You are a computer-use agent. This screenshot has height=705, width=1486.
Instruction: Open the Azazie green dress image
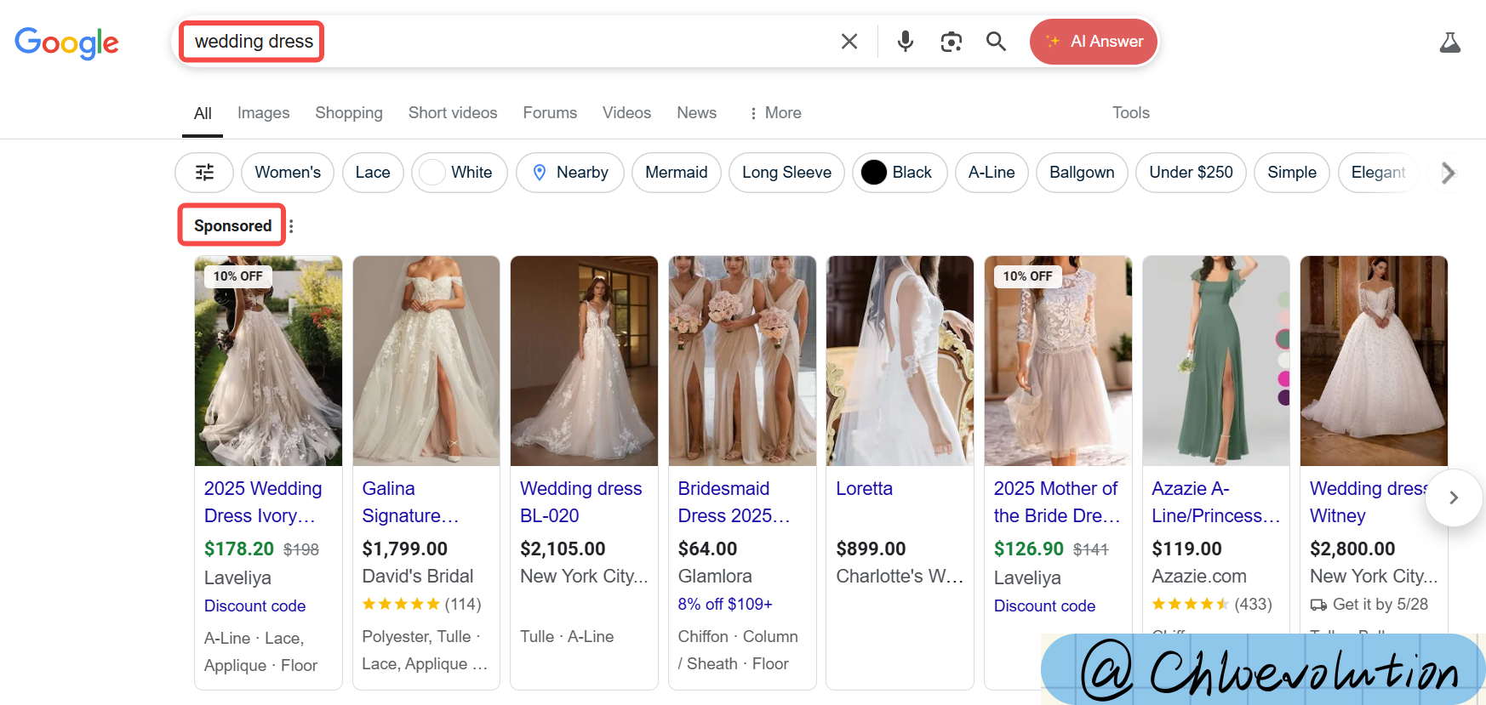pyautogui.click(x=1216, y=361)
